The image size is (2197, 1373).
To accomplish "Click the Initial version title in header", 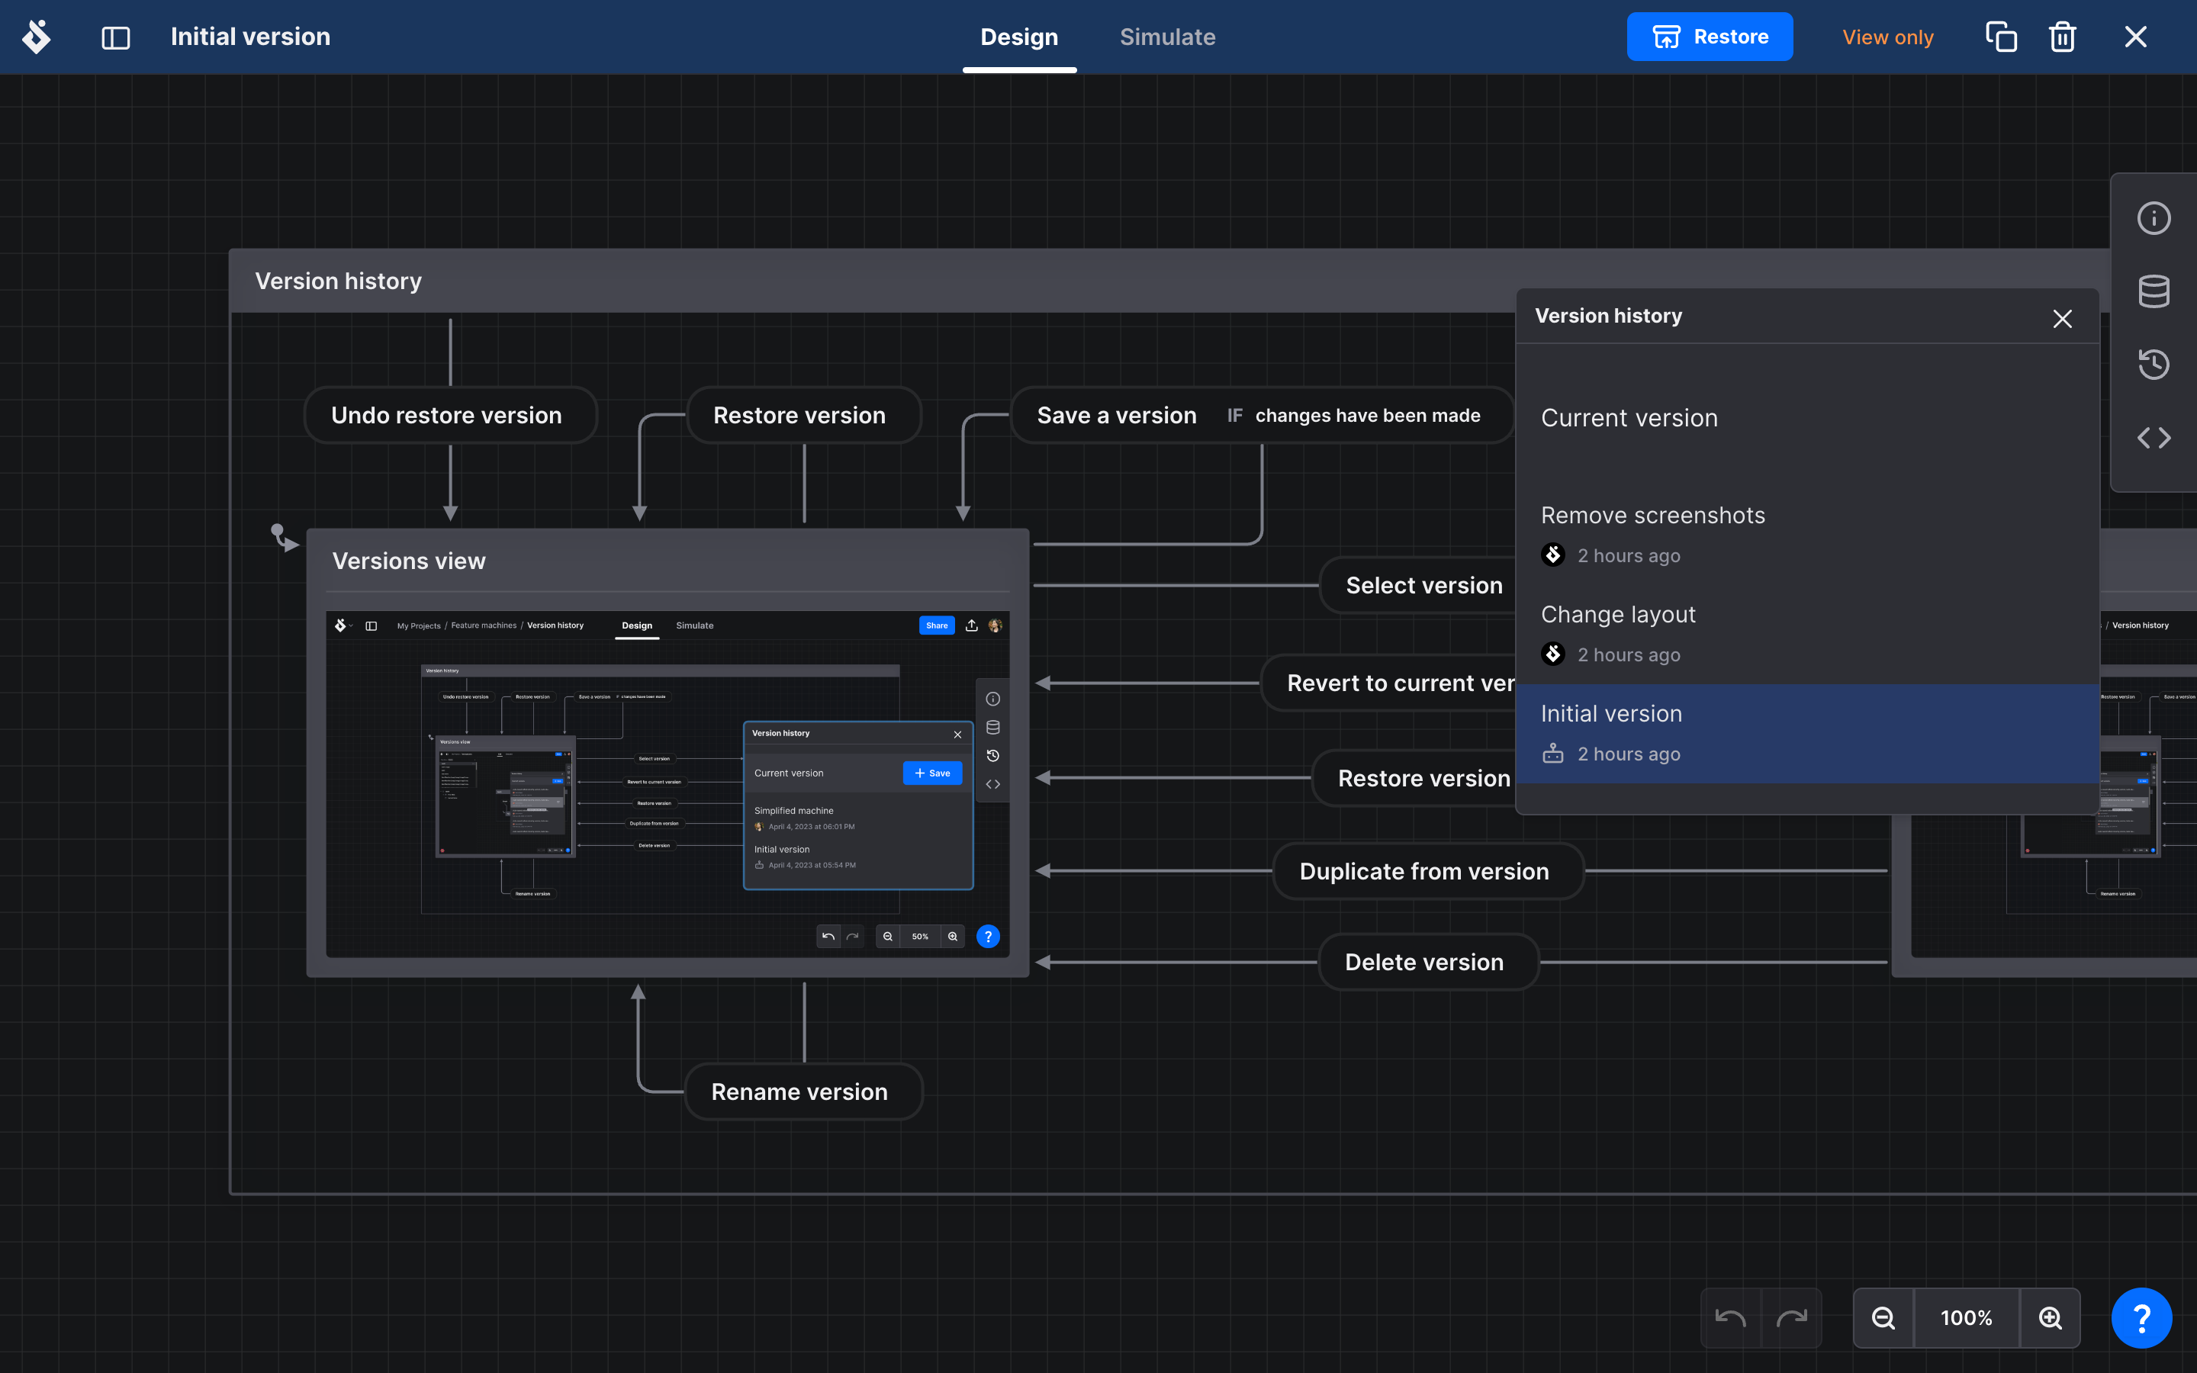I will coord(250,37).
